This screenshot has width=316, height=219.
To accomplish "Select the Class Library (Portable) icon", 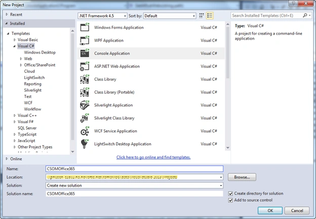I will pos(85,92).
